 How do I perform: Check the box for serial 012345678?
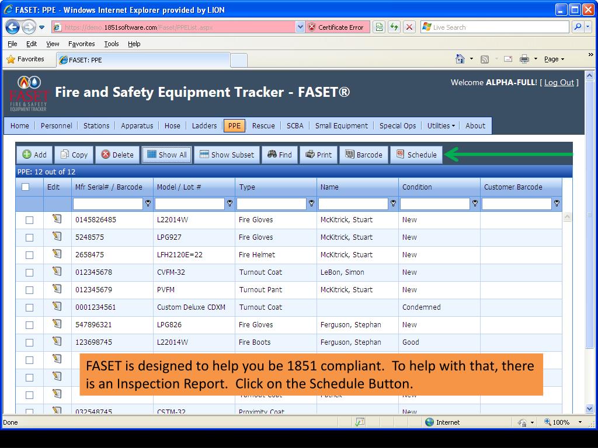tap(29, 273)
